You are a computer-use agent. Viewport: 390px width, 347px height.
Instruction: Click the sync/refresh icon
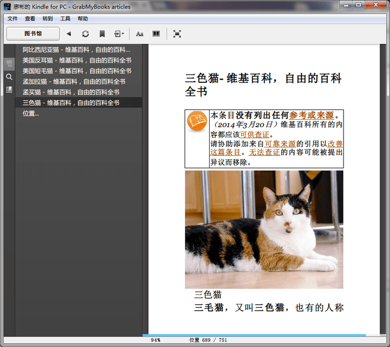pyautogui.click(x=86, y=34)
